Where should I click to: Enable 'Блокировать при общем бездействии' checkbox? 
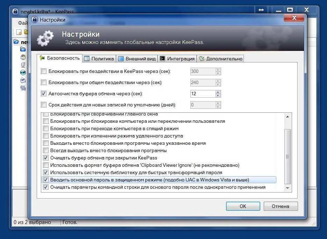coord(44,82)
